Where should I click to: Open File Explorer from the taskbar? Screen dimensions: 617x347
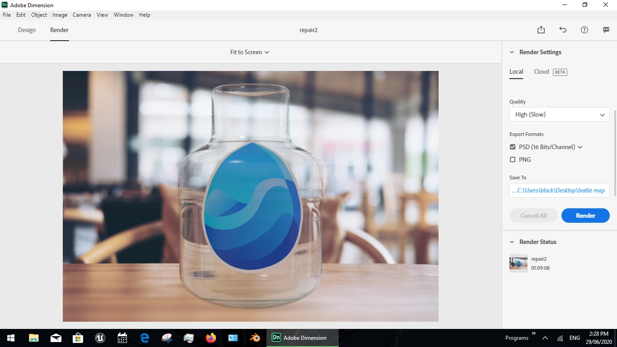(34, 338)
